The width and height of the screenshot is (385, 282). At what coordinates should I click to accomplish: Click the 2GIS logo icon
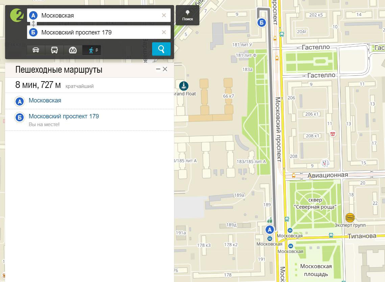coord(16,15)
